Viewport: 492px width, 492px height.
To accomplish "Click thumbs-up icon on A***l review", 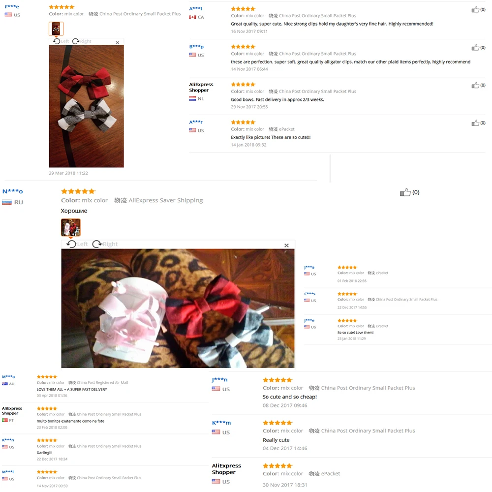I will [x=475, y=9].
